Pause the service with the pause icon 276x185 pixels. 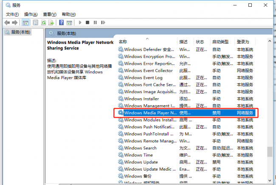click(95, 22)
